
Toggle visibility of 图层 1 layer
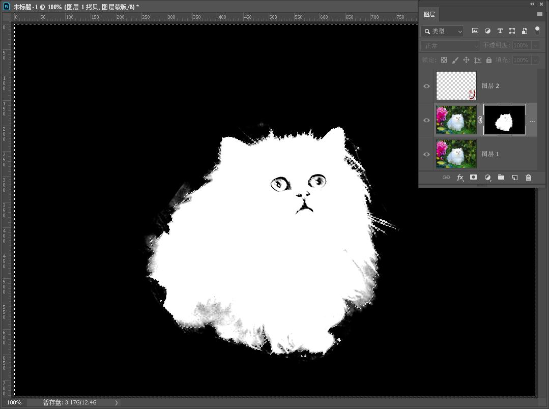coord(426,154)
